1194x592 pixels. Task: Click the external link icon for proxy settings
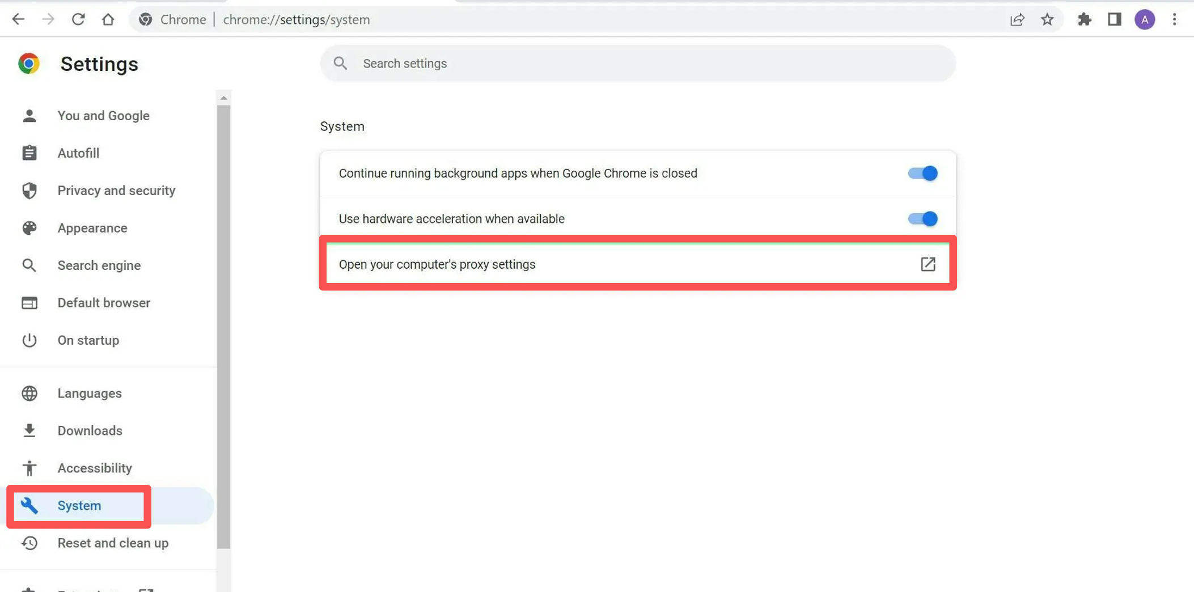[x=928, y=264]
